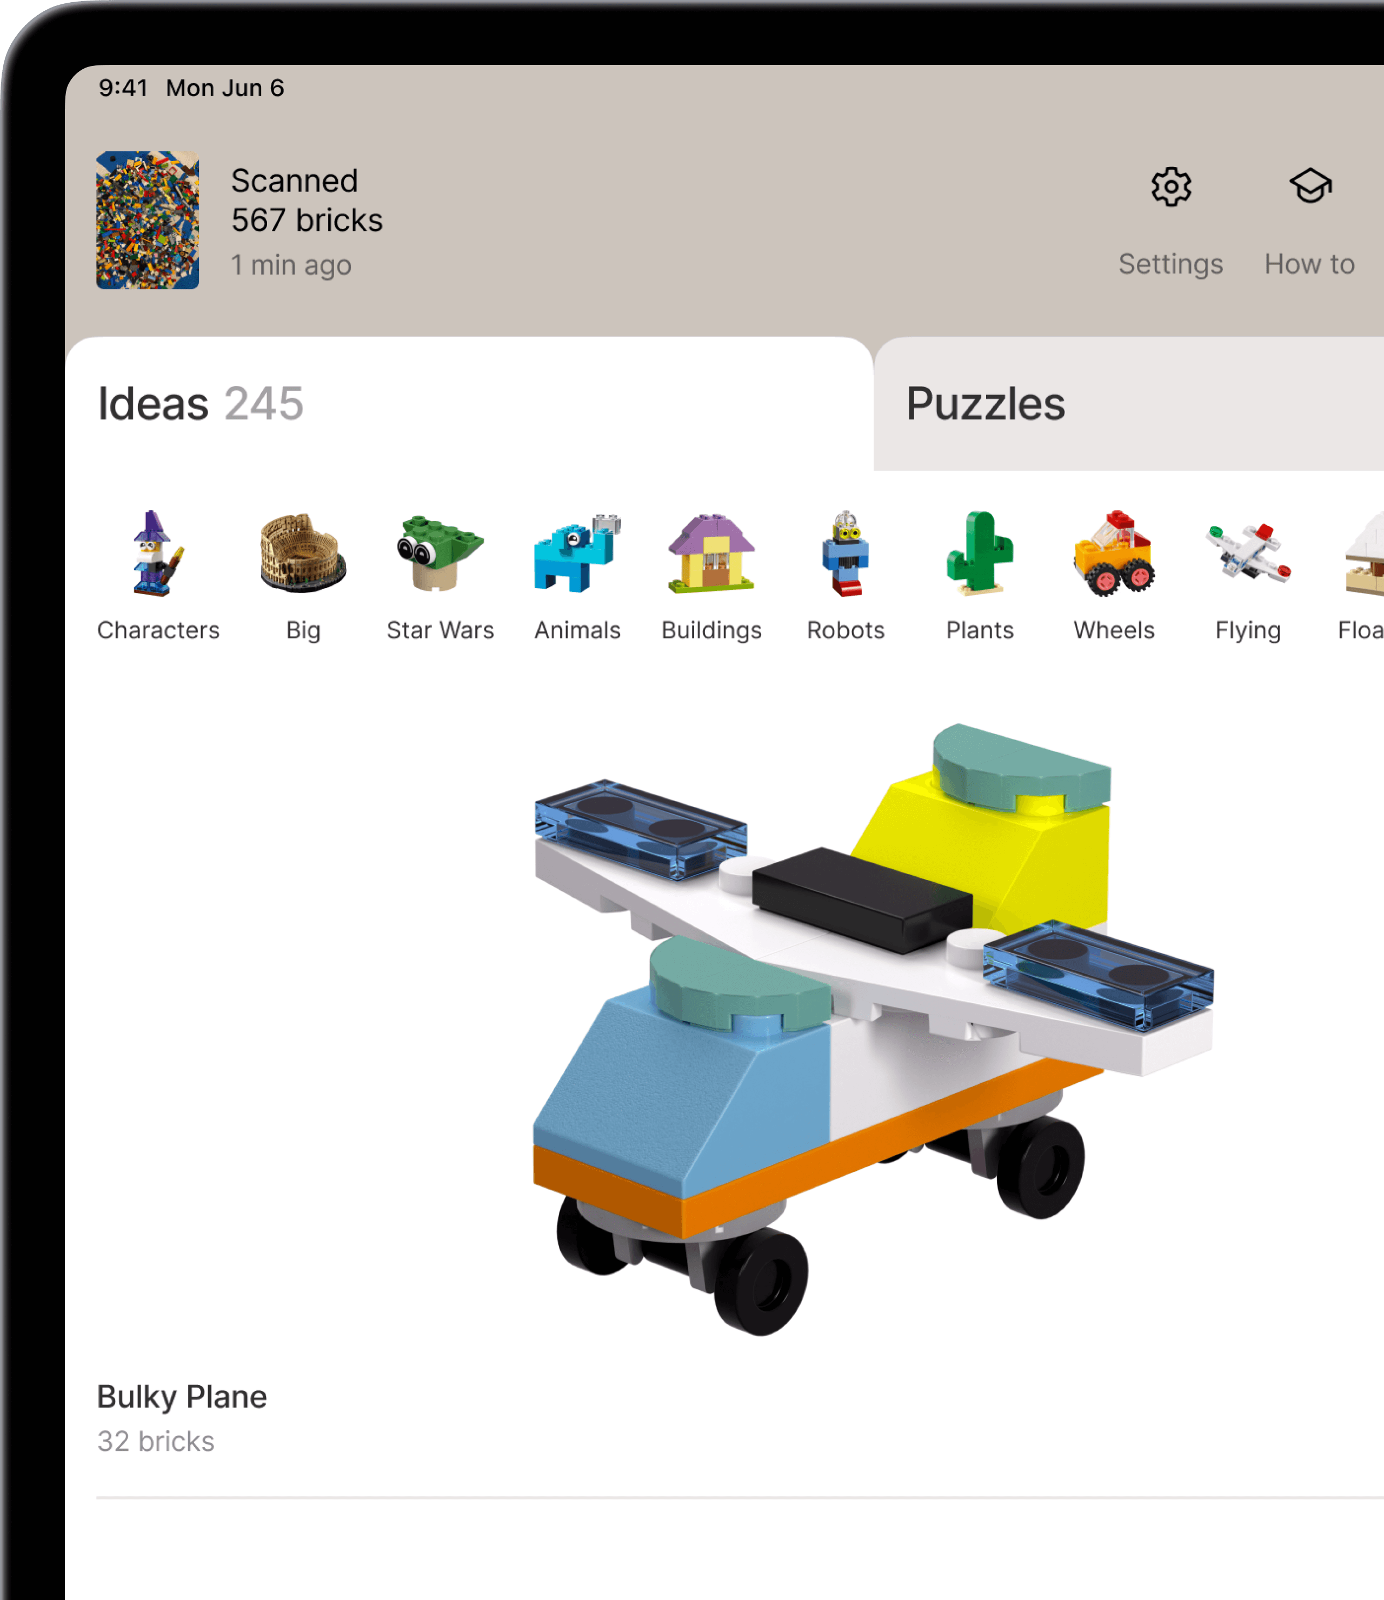The image size is (1384, 1600).
Task: Tap the 32 bricks count label
Action: pyautogui.click(x=156, y=1442)
